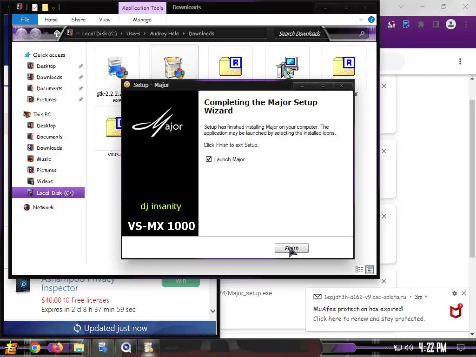Open Google Chrome from the taskbar

(x=35, y=348)
